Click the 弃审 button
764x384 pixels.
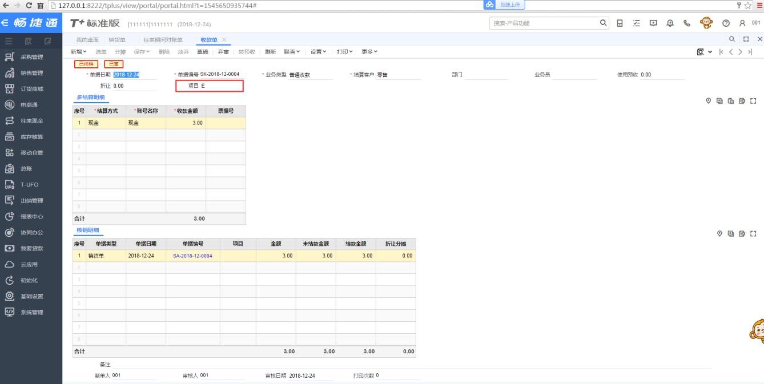(x=223, y=52)
